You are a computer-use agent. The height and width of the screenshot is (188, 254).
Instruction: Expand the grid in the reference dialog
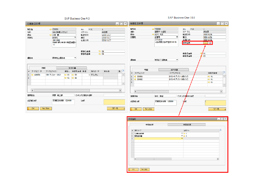[220, 130]
